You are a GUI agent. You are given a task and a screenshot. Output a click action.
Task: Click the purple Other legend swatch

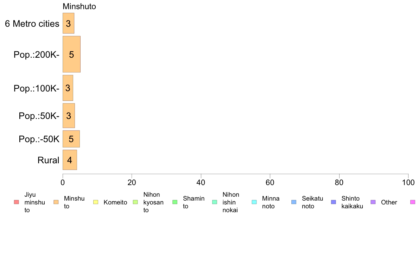click(373, 202)
